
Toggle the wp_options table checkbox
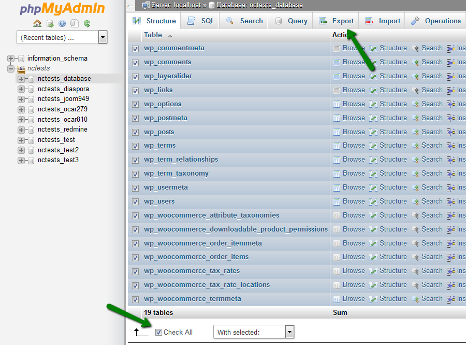point(136,105)
